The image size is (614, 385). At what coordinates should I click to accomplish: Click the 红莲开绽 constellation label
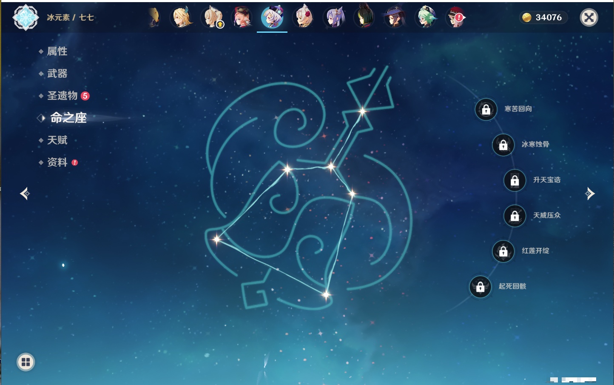(535, 251)
